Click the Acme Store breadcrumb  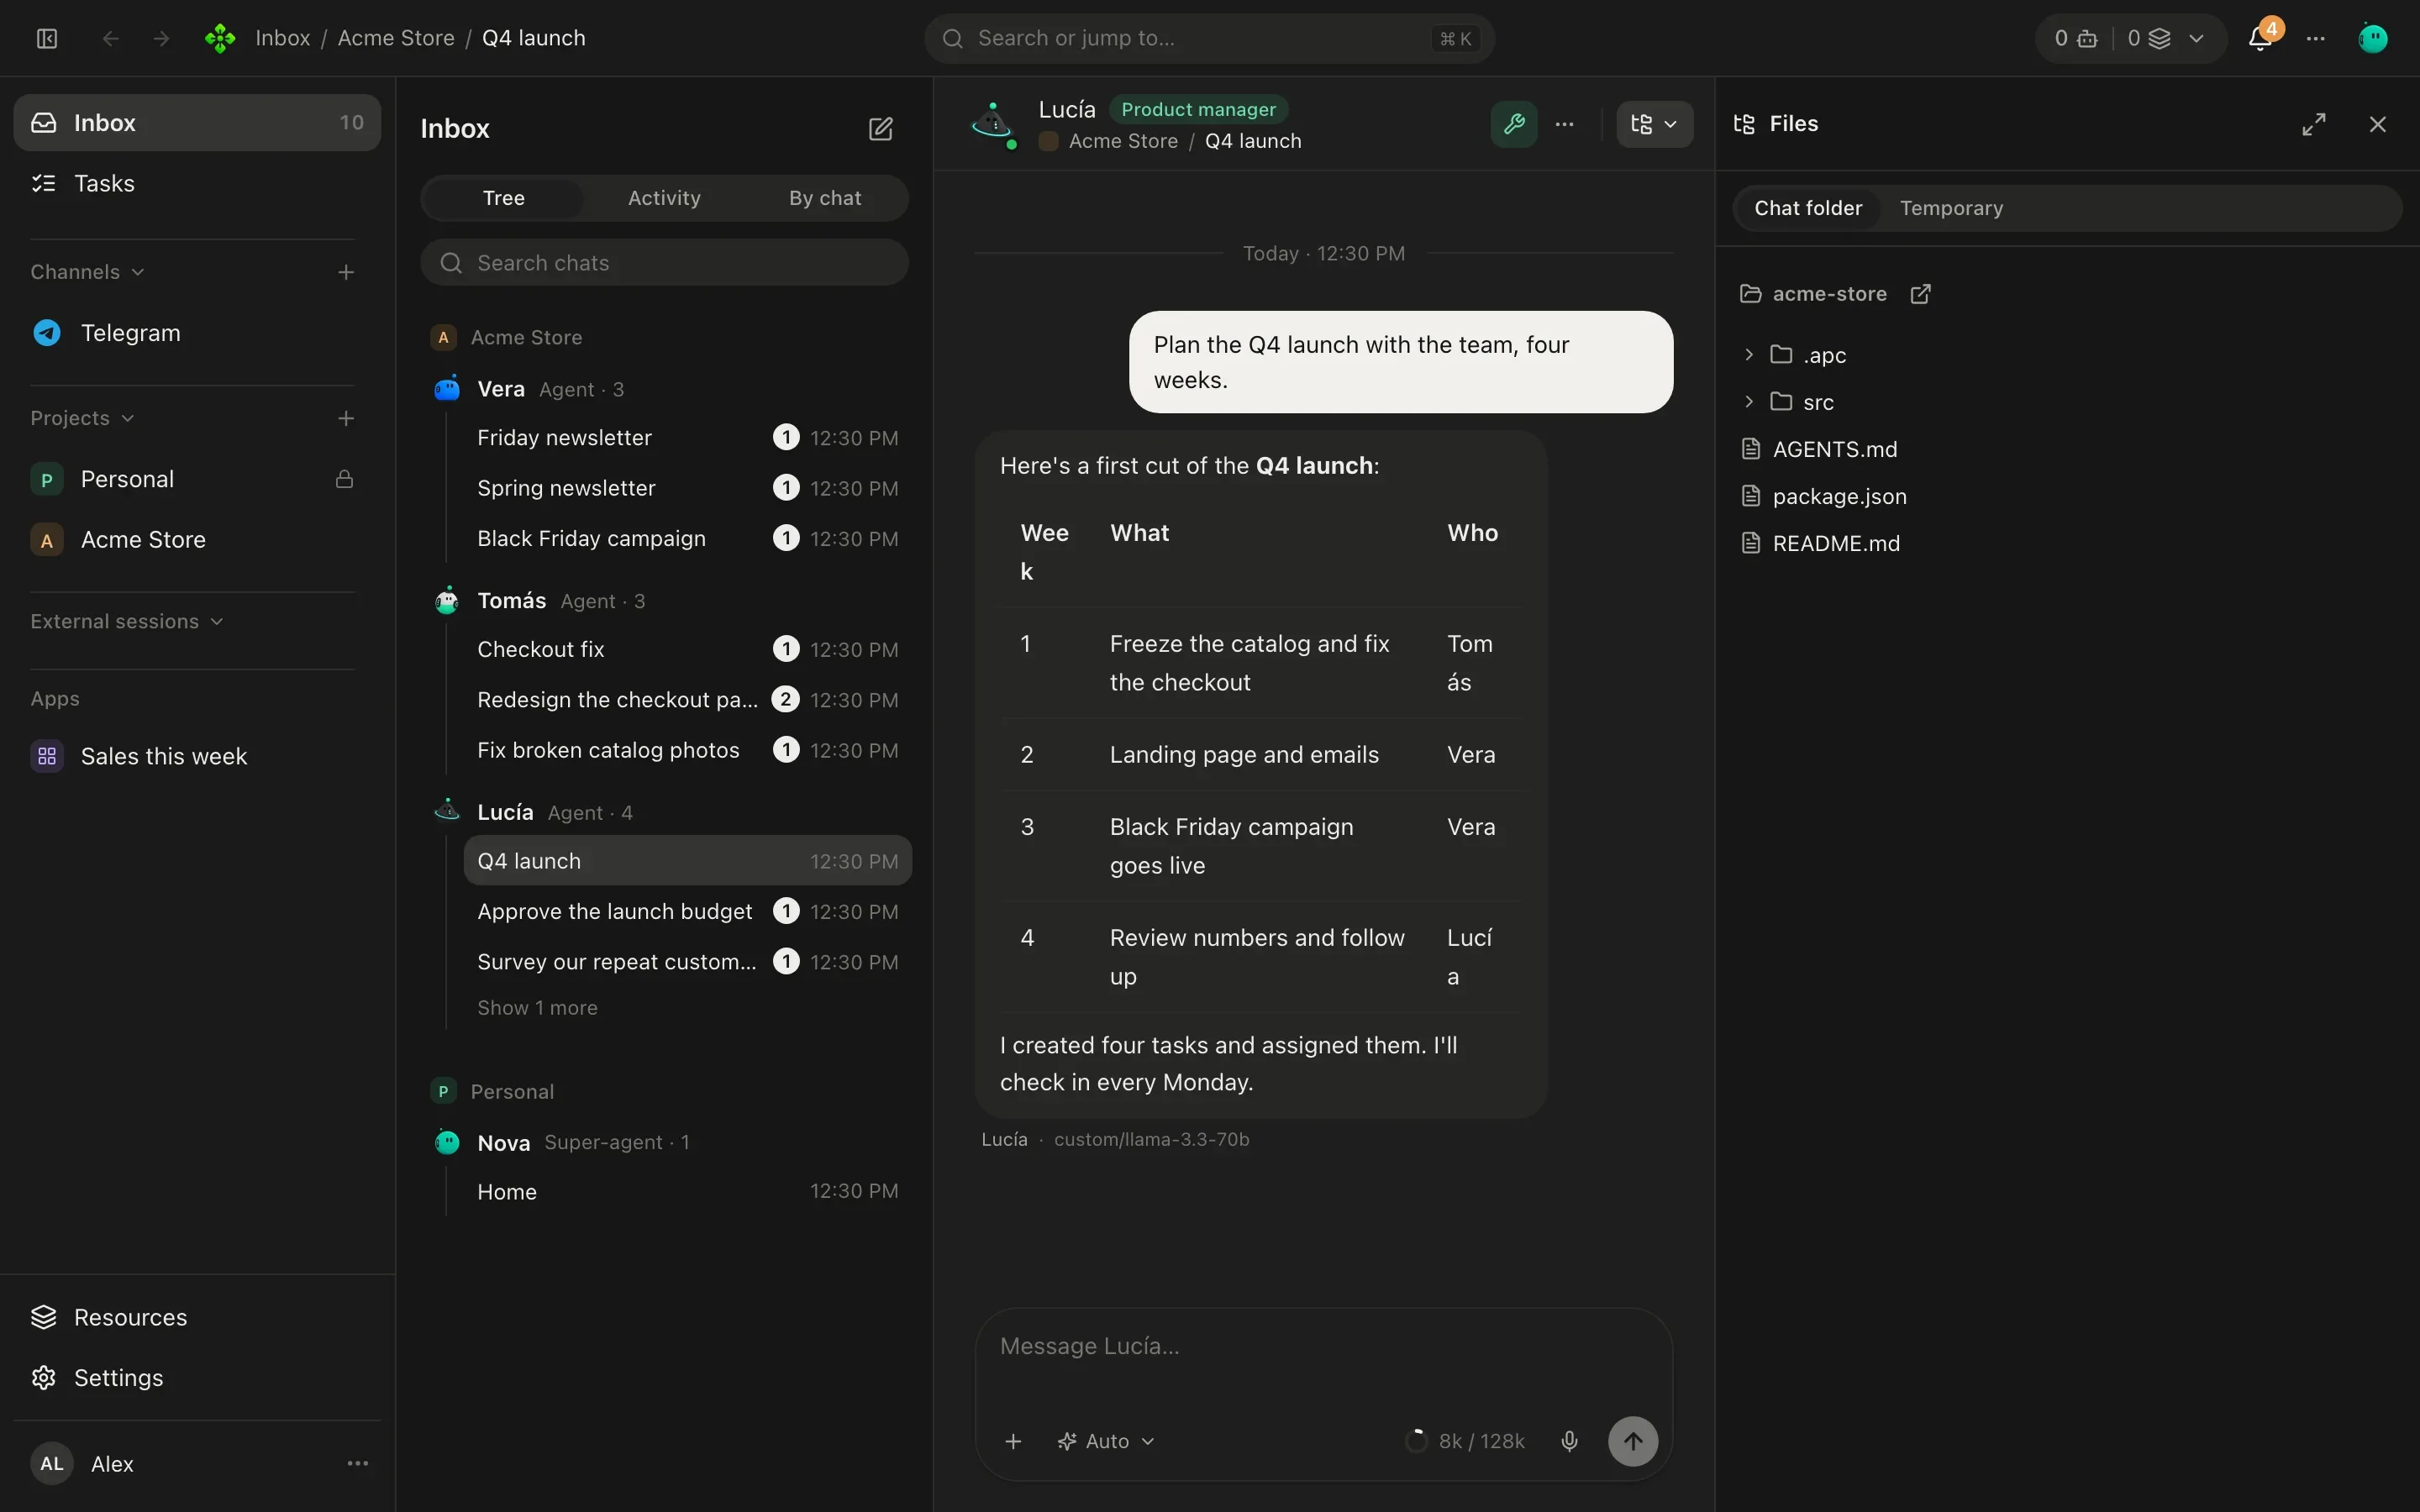pos(396,38)
